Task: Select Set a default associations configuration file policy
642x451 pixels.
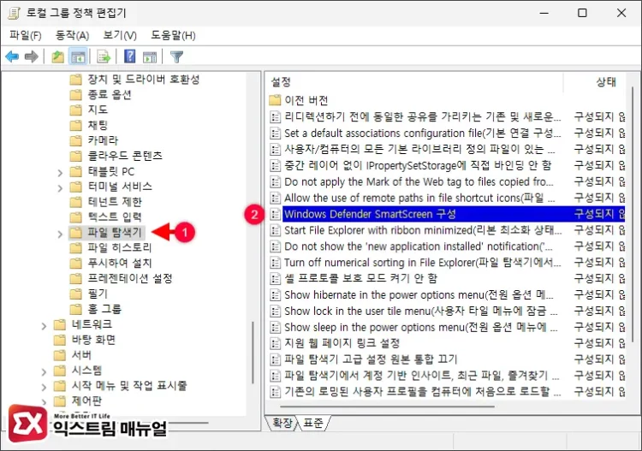Action: [423, 133]
